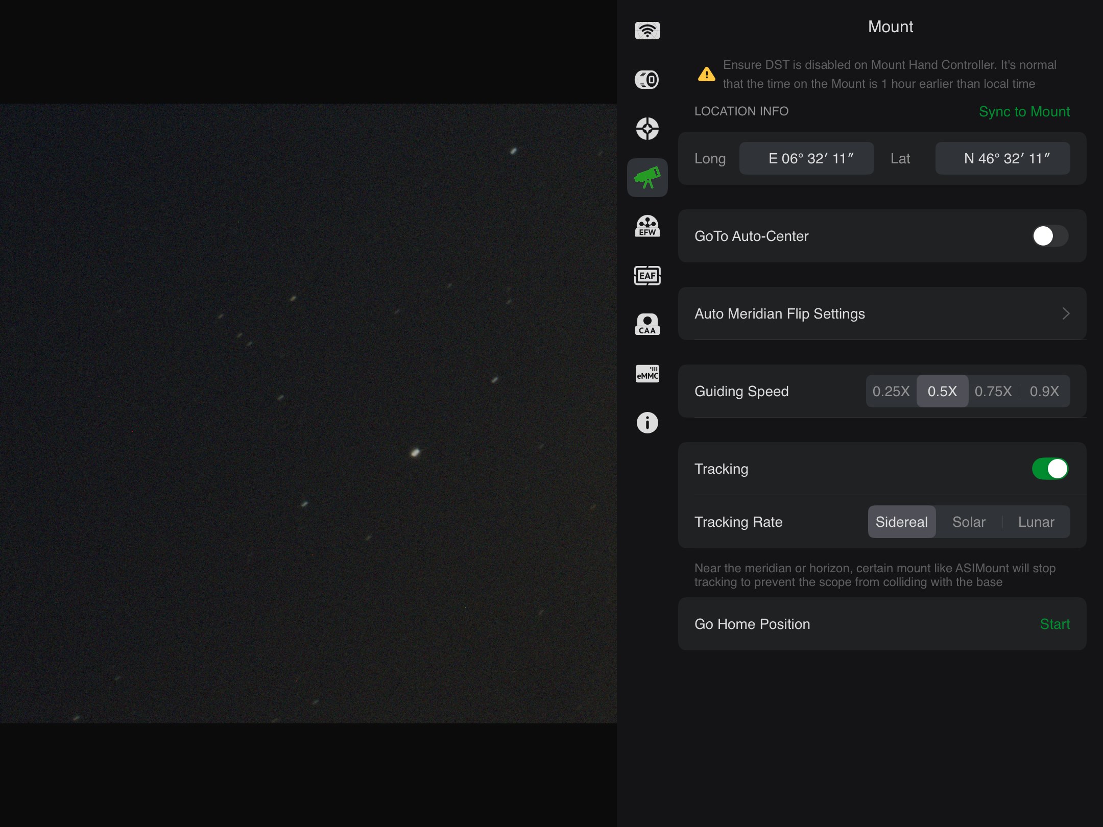Edit the Latitude value field

coord(1002,158)
